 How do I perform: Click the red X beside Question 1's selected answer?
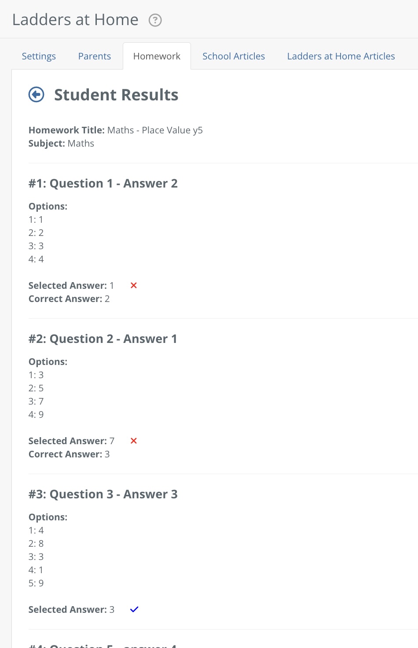pos(134,285)
